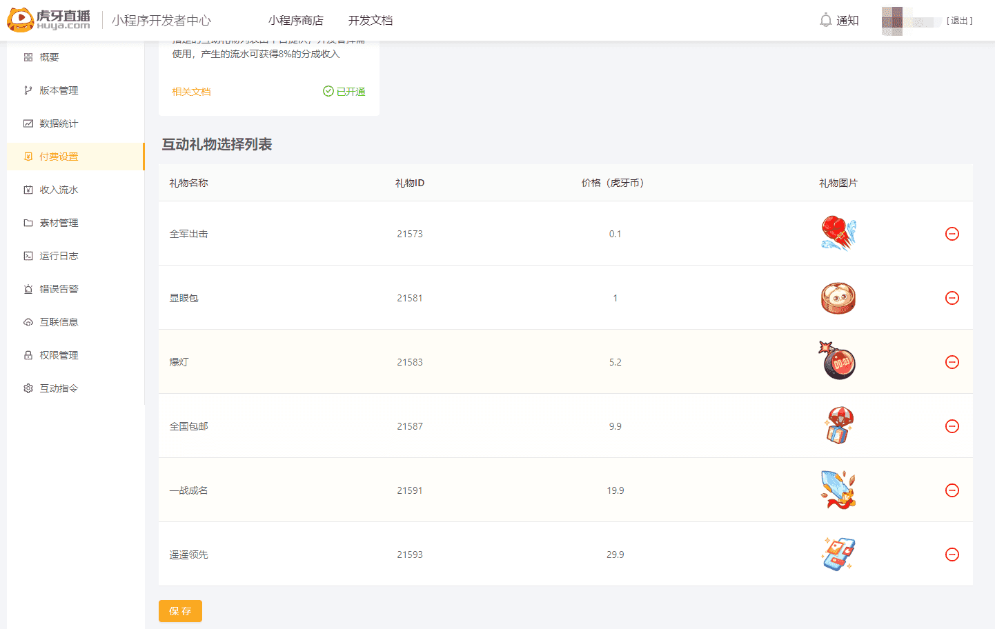
Task: Click the Huya logo in header
Action: (x=48, y=20)
